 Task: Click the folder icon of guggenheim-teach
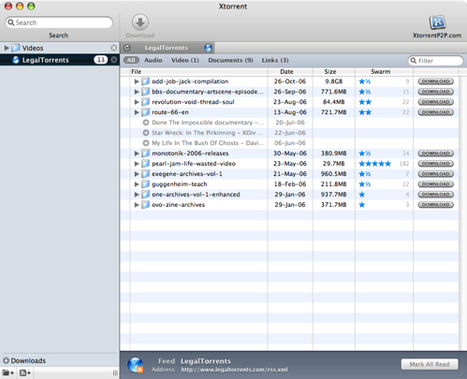pyautogui.click(x=145, y=184)
